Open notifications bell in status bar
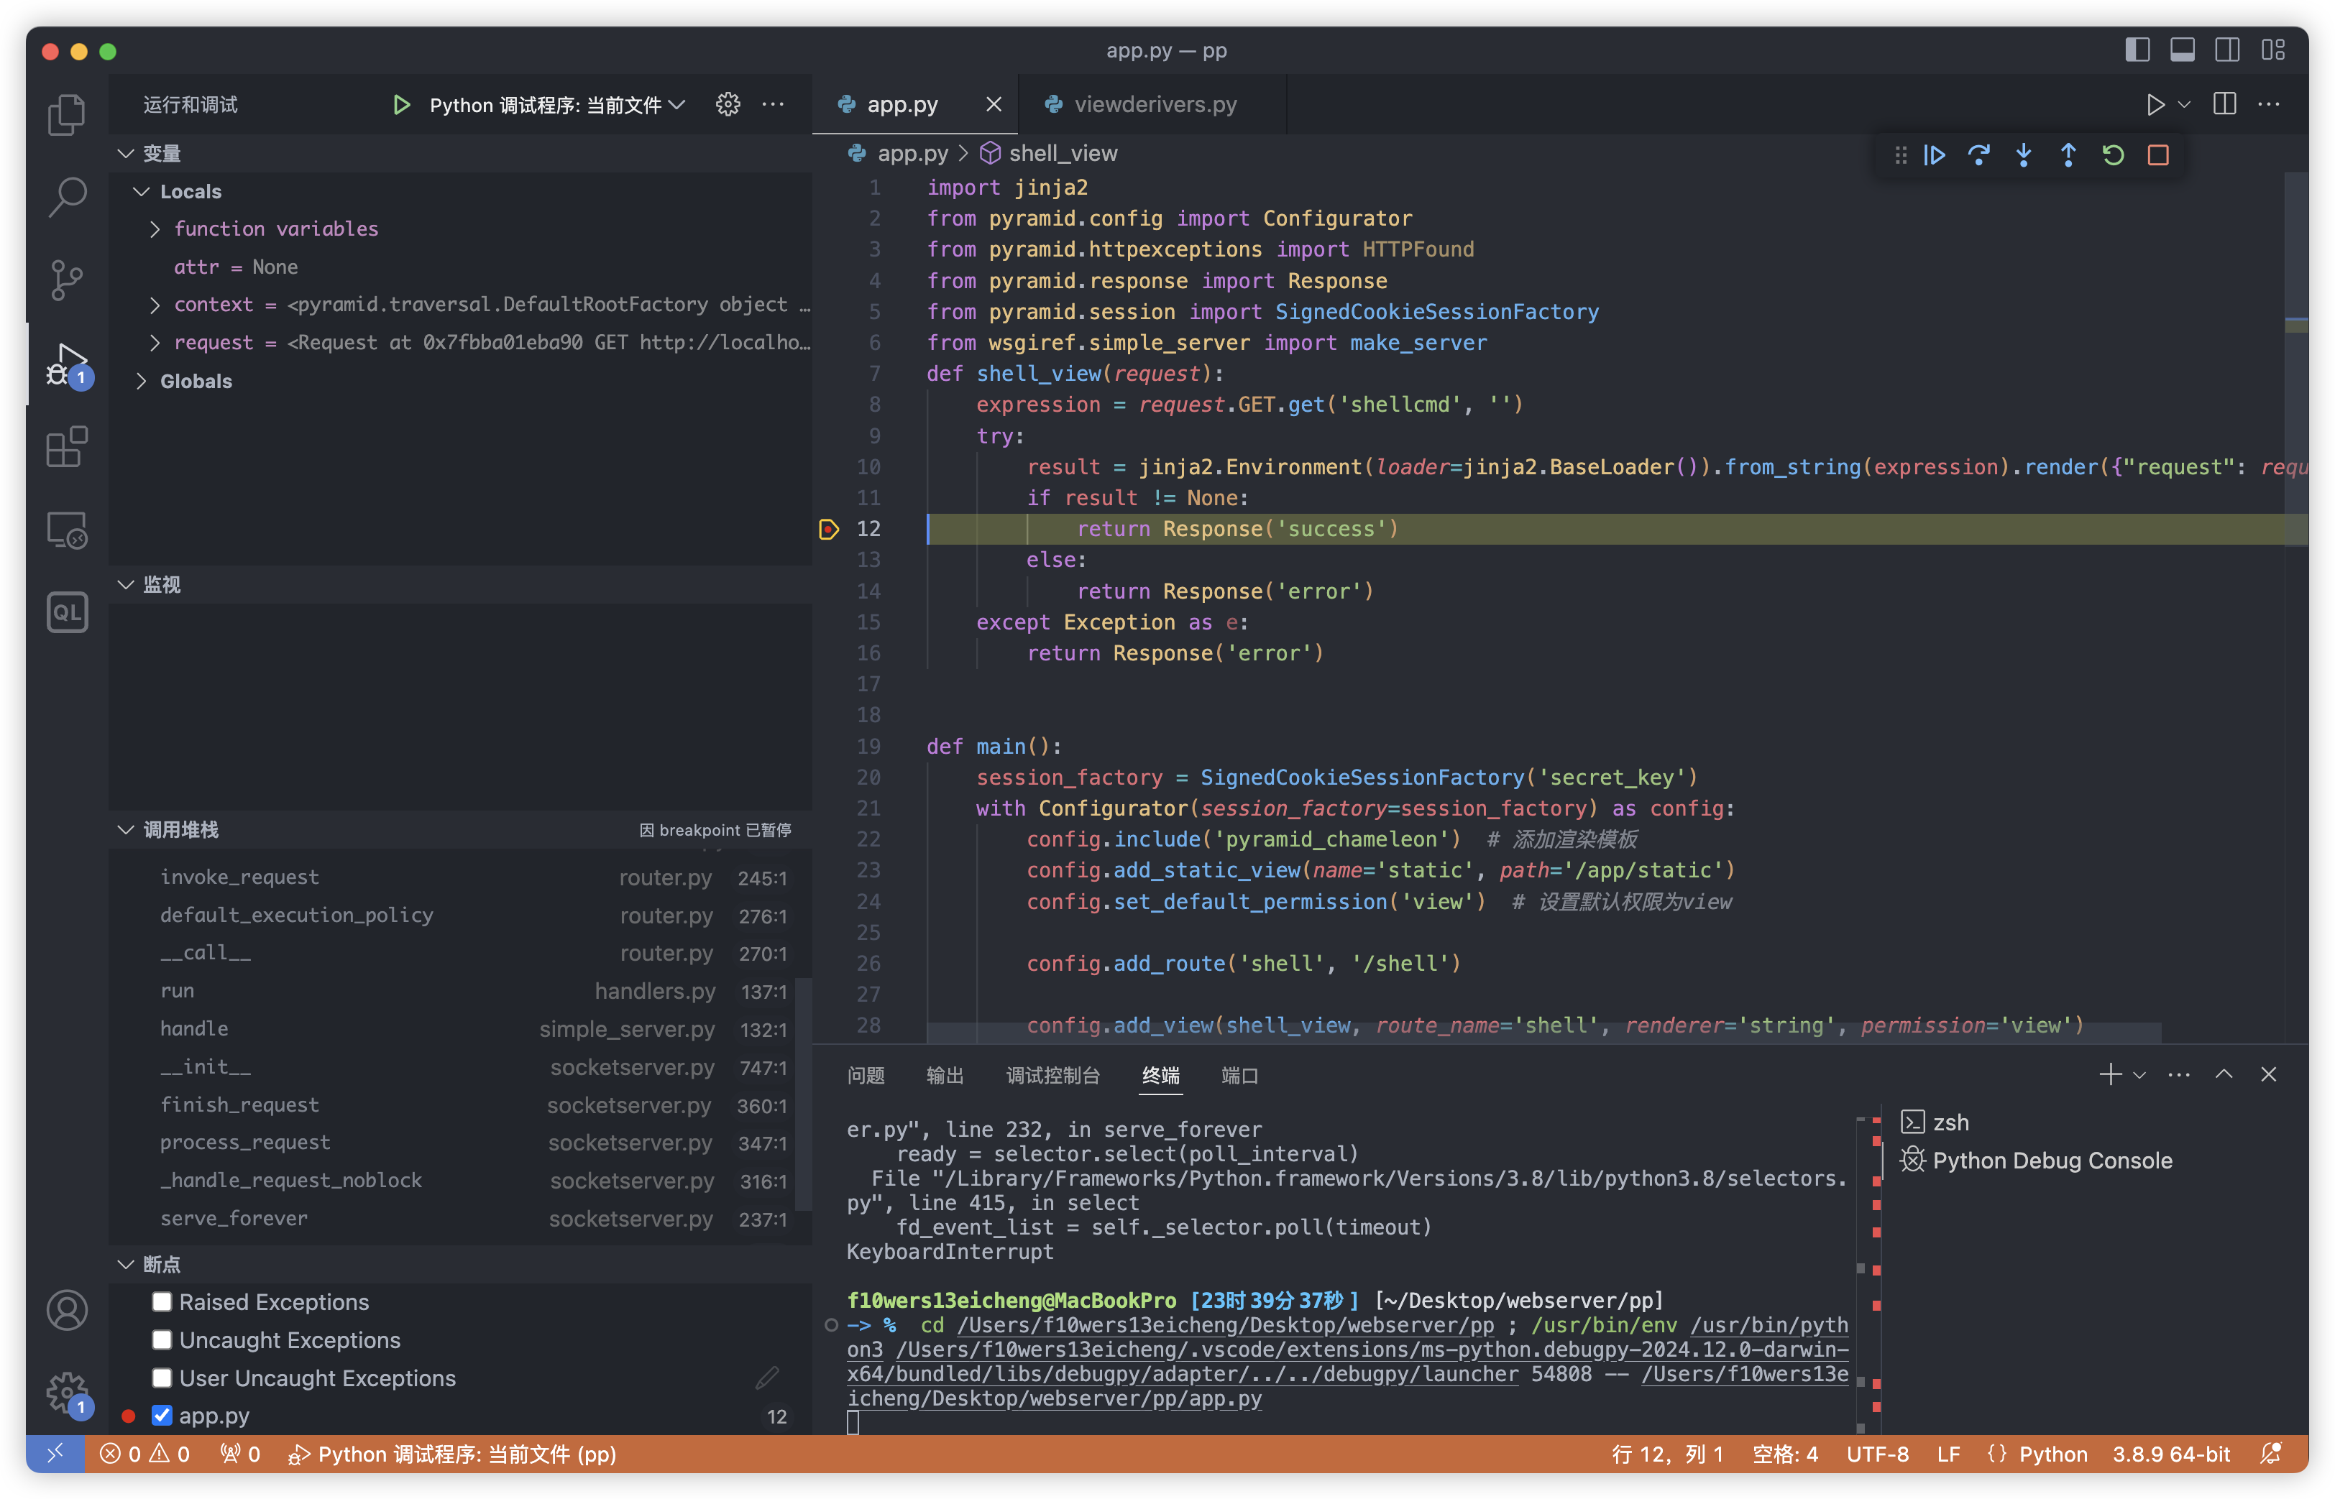 click(2271, 1454)
